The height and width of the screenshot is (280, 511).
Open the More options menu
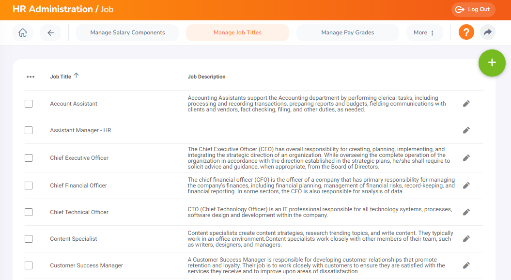tap(424, 32)
